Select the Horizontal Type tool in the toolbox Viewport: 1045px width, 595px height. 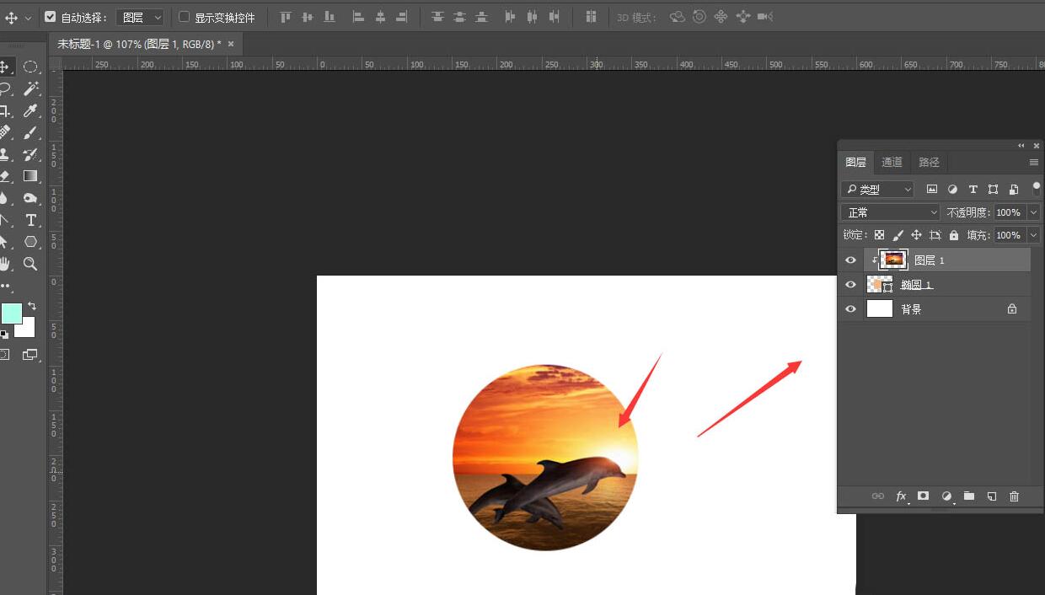[x=30, y=220]
